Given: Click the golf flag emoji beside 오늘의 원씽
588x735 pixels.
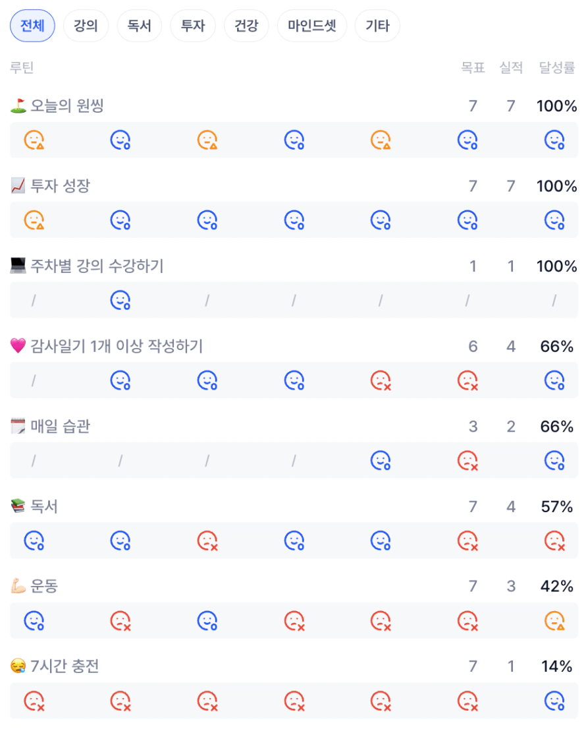Looking at the screenshot, I should pos(18,105).
